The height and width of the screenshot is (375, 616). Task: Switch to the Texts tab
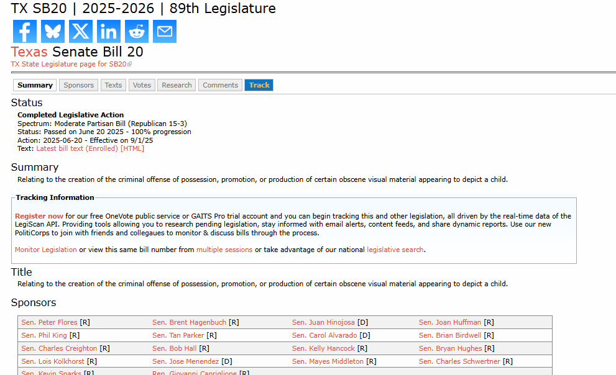(113, 85)
